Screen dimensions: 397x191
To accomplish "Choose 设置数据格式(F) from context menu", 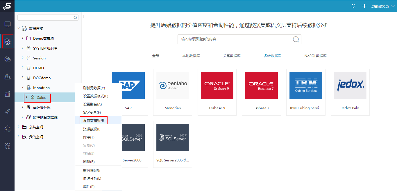I will tap(98, 96).
